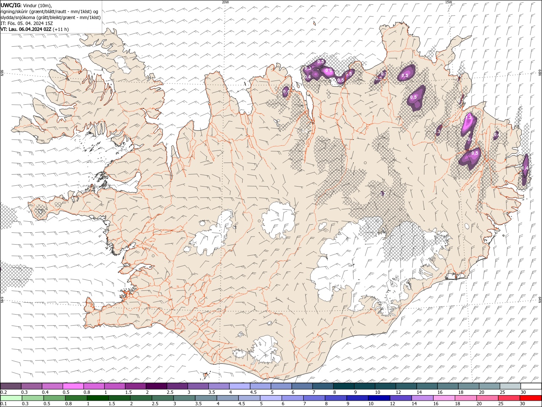
Task: Pick the 2 swatch in the rain legend row
Action: tap(141, 398)
